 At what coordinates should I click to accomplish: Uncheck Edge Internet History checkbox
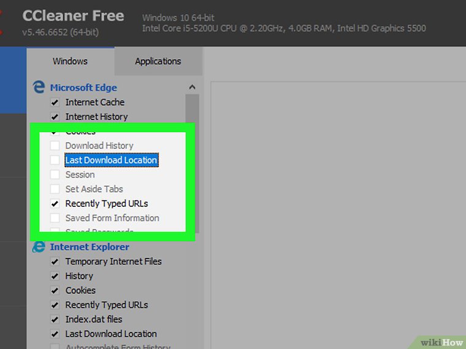[55, 117]
